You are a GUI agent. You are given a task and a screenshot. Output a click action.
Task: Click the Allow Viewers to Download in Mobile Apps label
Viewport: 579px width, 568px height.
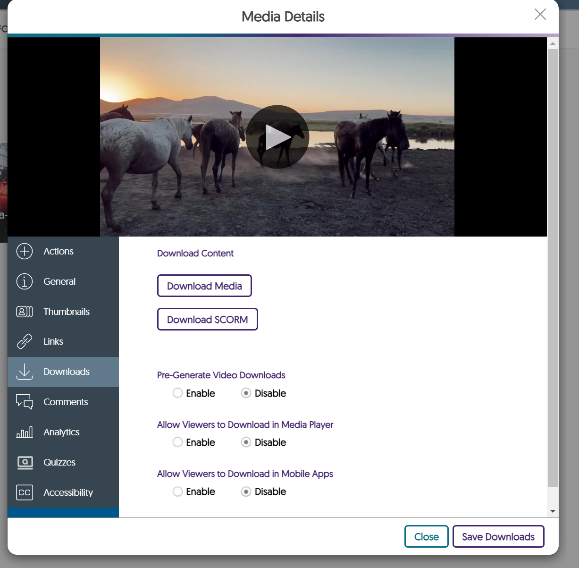point(245,474)
